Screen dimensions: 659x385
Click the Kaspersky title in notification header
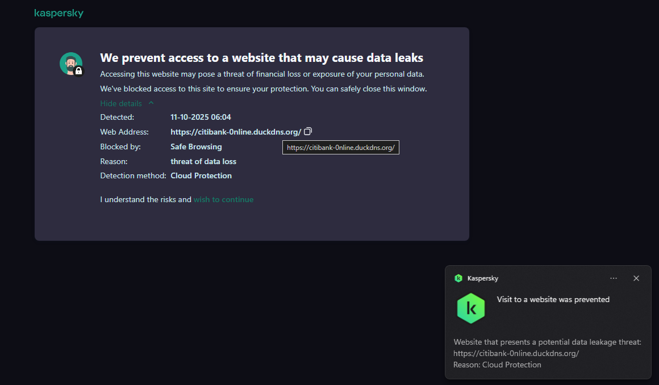click(x=483, y=278)
